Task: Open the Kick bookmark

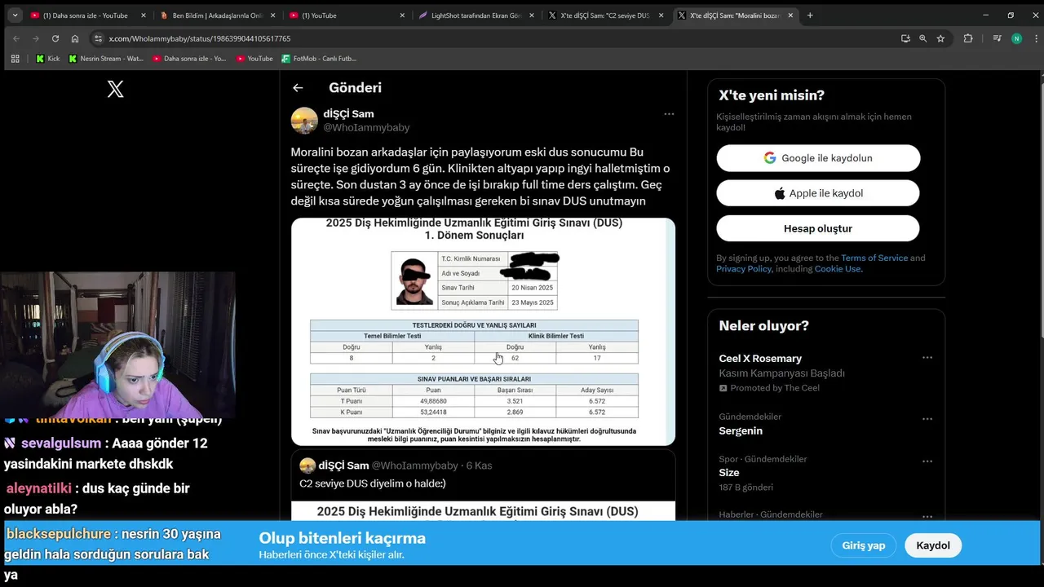Action: click(47, 59)
